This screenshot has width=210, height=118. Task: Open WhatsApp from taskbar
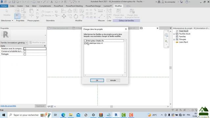click(86, 115)
